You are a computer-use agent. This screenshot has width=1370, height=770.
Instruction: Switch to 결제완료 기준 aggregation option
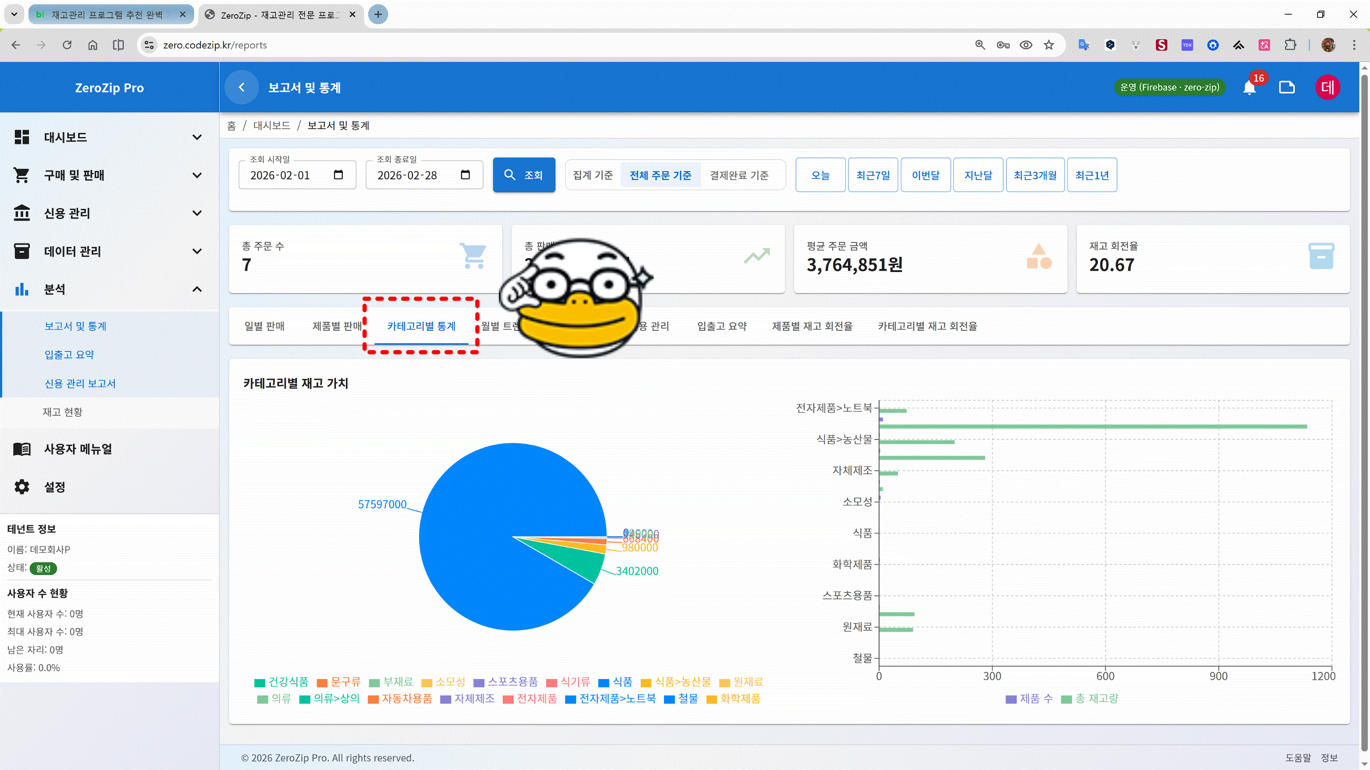pyautogui.click(x=739, y=175)
